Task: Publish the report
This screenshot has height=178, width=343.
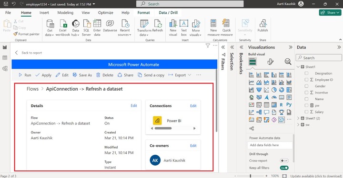Action: tap(262, 26)
